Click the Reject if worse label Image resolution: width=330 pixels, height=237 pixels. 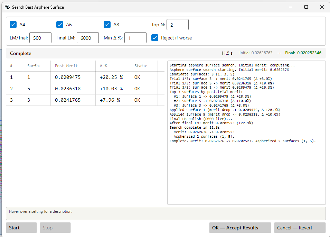tap(176, 38)
